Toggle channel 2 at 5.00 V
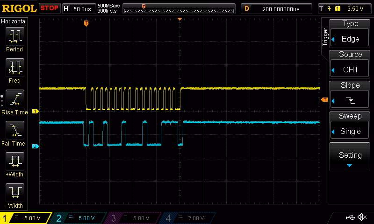The width and height of the screenshot is (374, 224). 79,218
